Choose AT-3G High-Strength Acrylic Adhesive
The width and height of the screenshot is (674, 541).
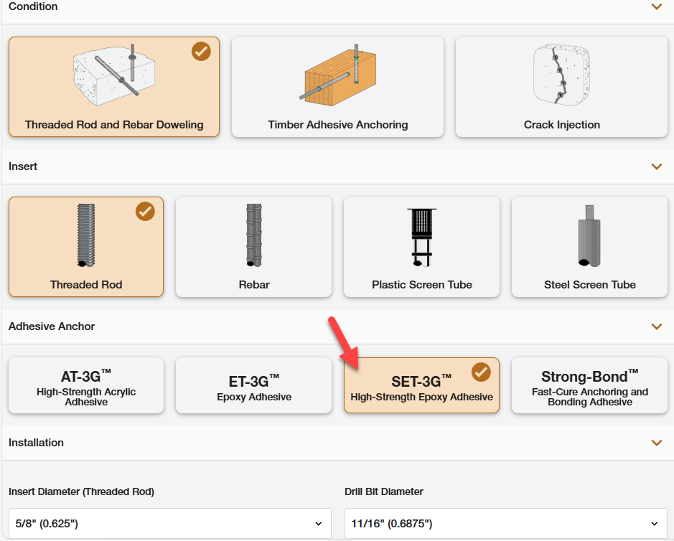(x=86, y=386)
